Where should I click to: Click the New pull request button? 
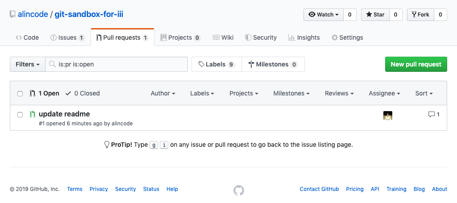[415, 64]
